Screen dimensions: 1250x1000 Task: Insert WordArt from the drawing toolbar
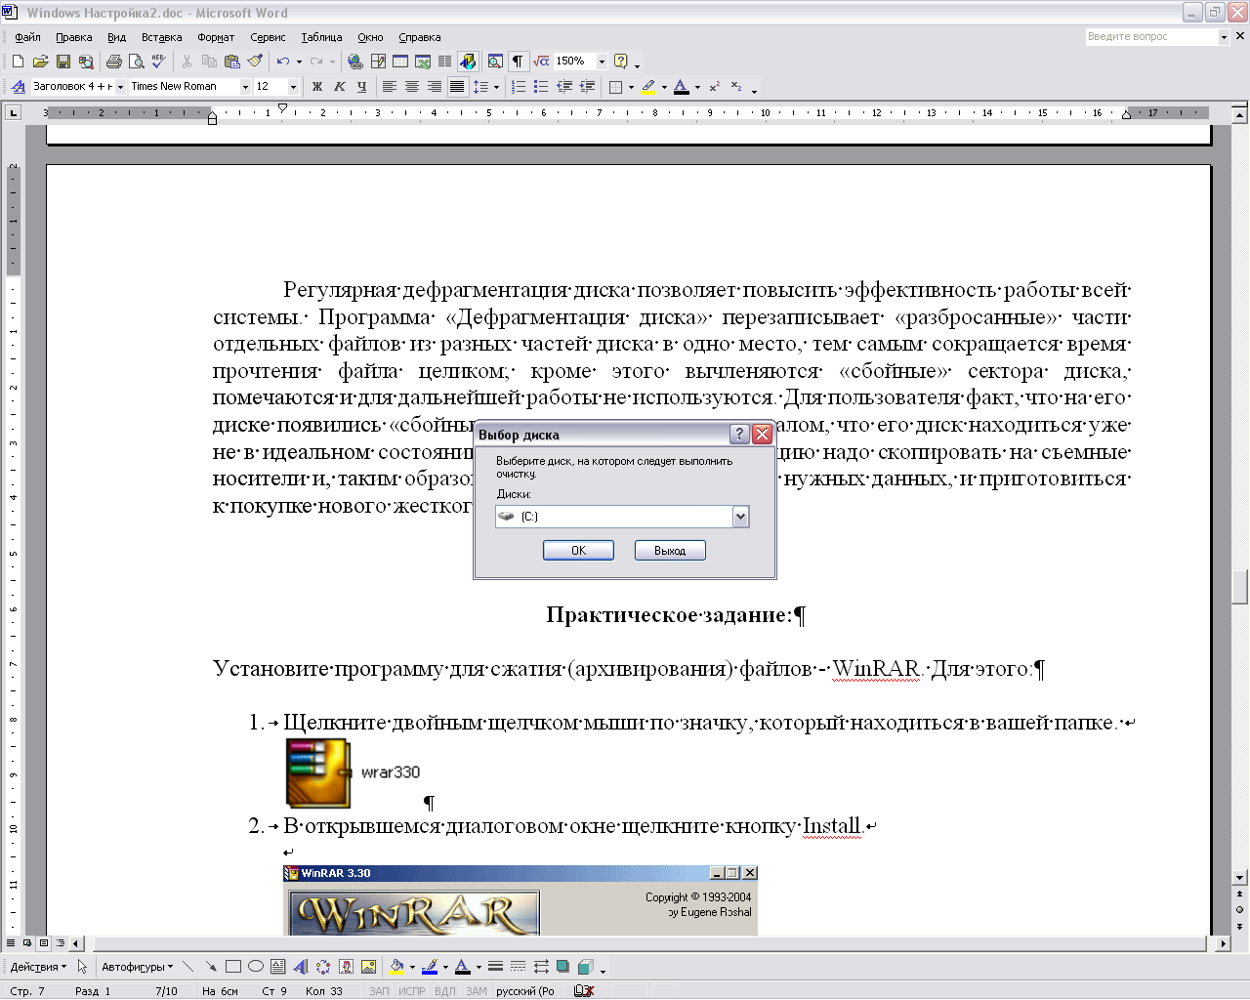point(301,967)
